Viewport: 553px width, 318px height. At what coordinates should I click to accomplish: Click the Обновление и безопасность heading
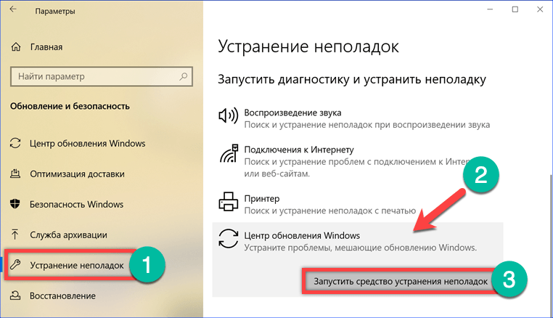coord(70,106)
